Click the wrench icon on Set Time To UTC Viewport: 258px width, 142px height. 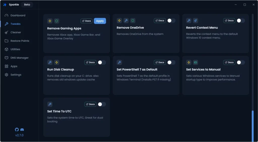coord(50,104)
